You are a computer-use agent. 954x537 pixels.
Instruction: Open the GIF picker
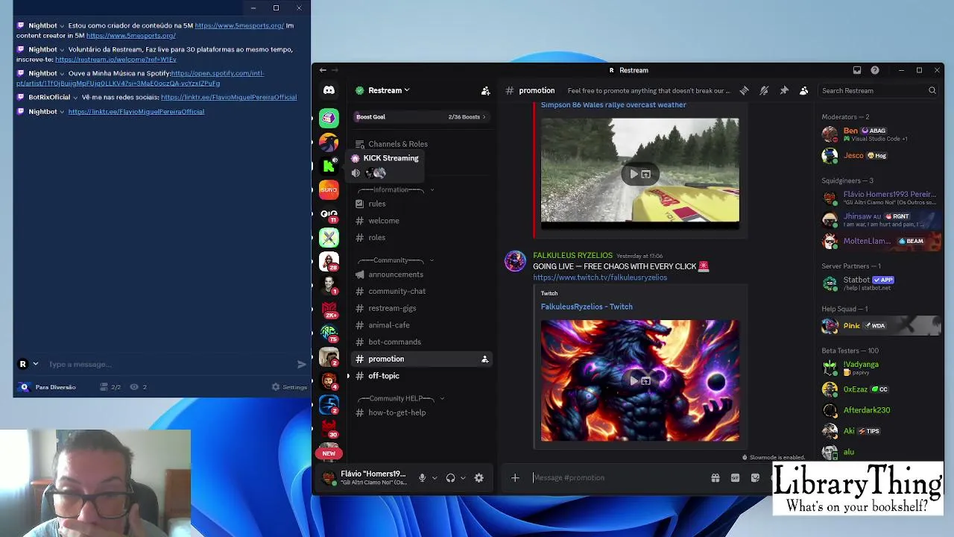coord(736,477)
